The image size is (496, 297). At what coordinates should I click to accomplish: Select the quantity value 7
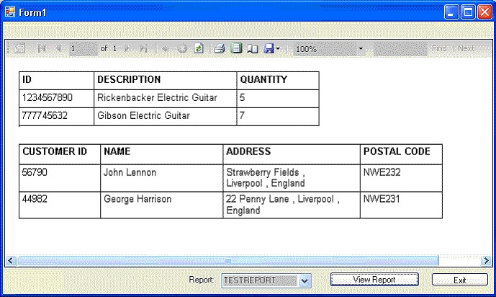(x=278, y=117)
